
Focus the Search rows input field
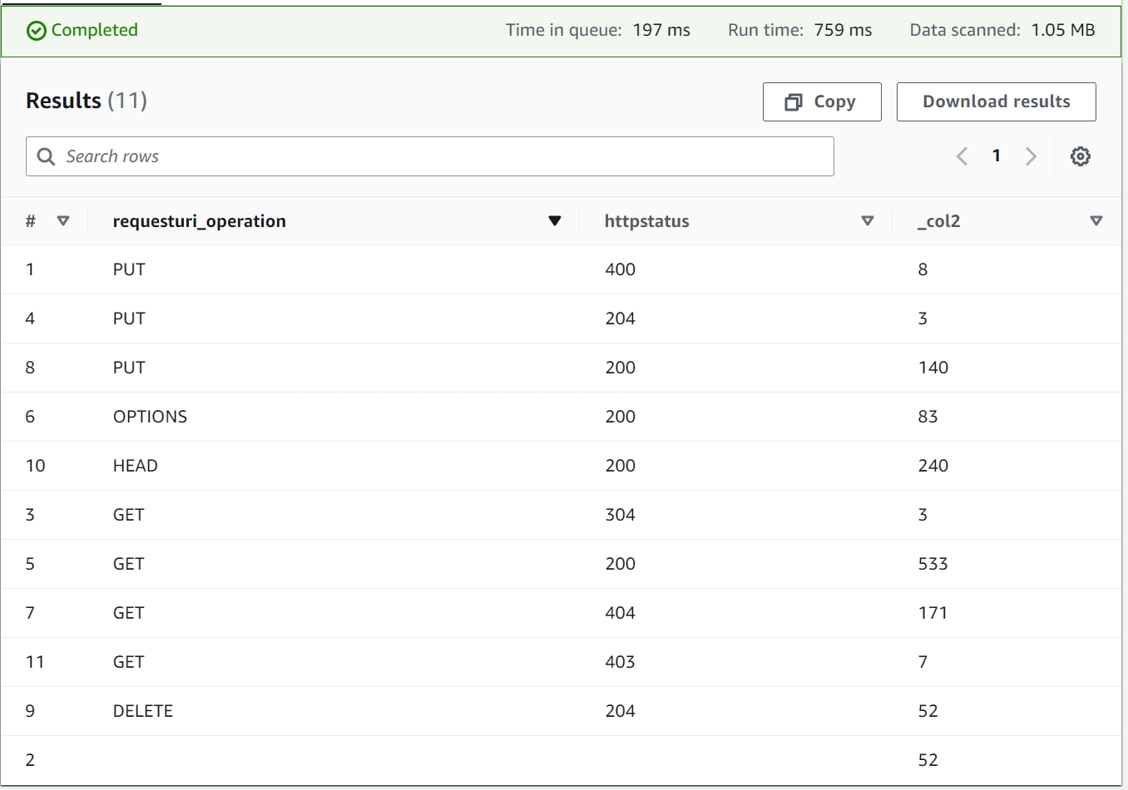point(441,156)
